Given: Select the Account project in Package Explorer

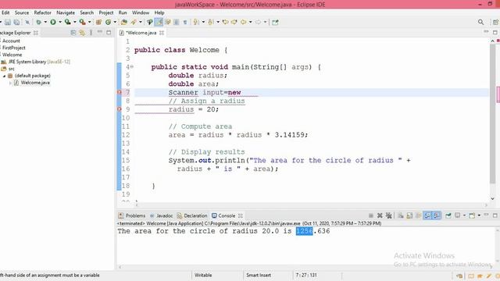Looking at the screenshot, I should tap(11, 41).
